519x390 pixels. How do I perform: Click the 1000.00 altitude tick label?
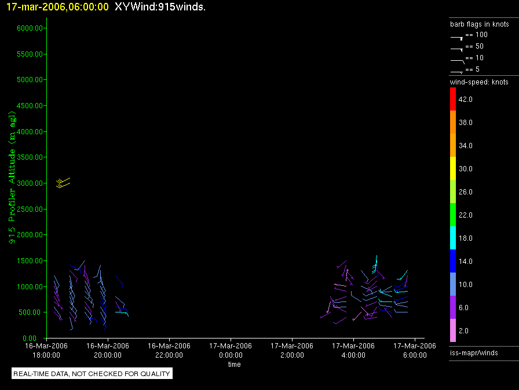[x=30, y=286]
